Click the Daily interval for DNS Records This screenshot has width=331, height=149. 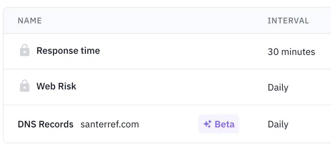[278, 124]
